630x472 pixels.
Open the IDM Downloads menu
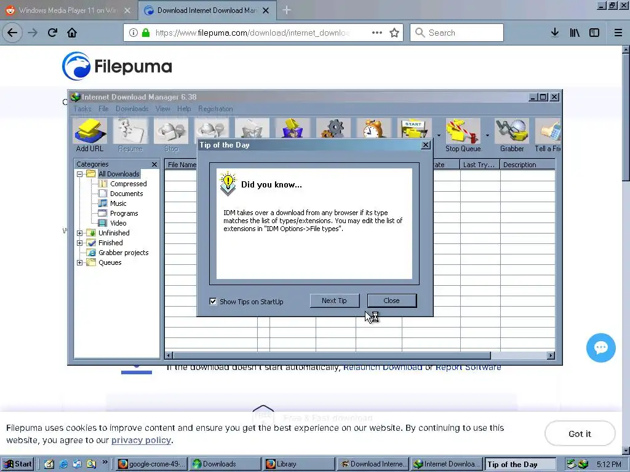pyautogui.click(x=132, y=109)
